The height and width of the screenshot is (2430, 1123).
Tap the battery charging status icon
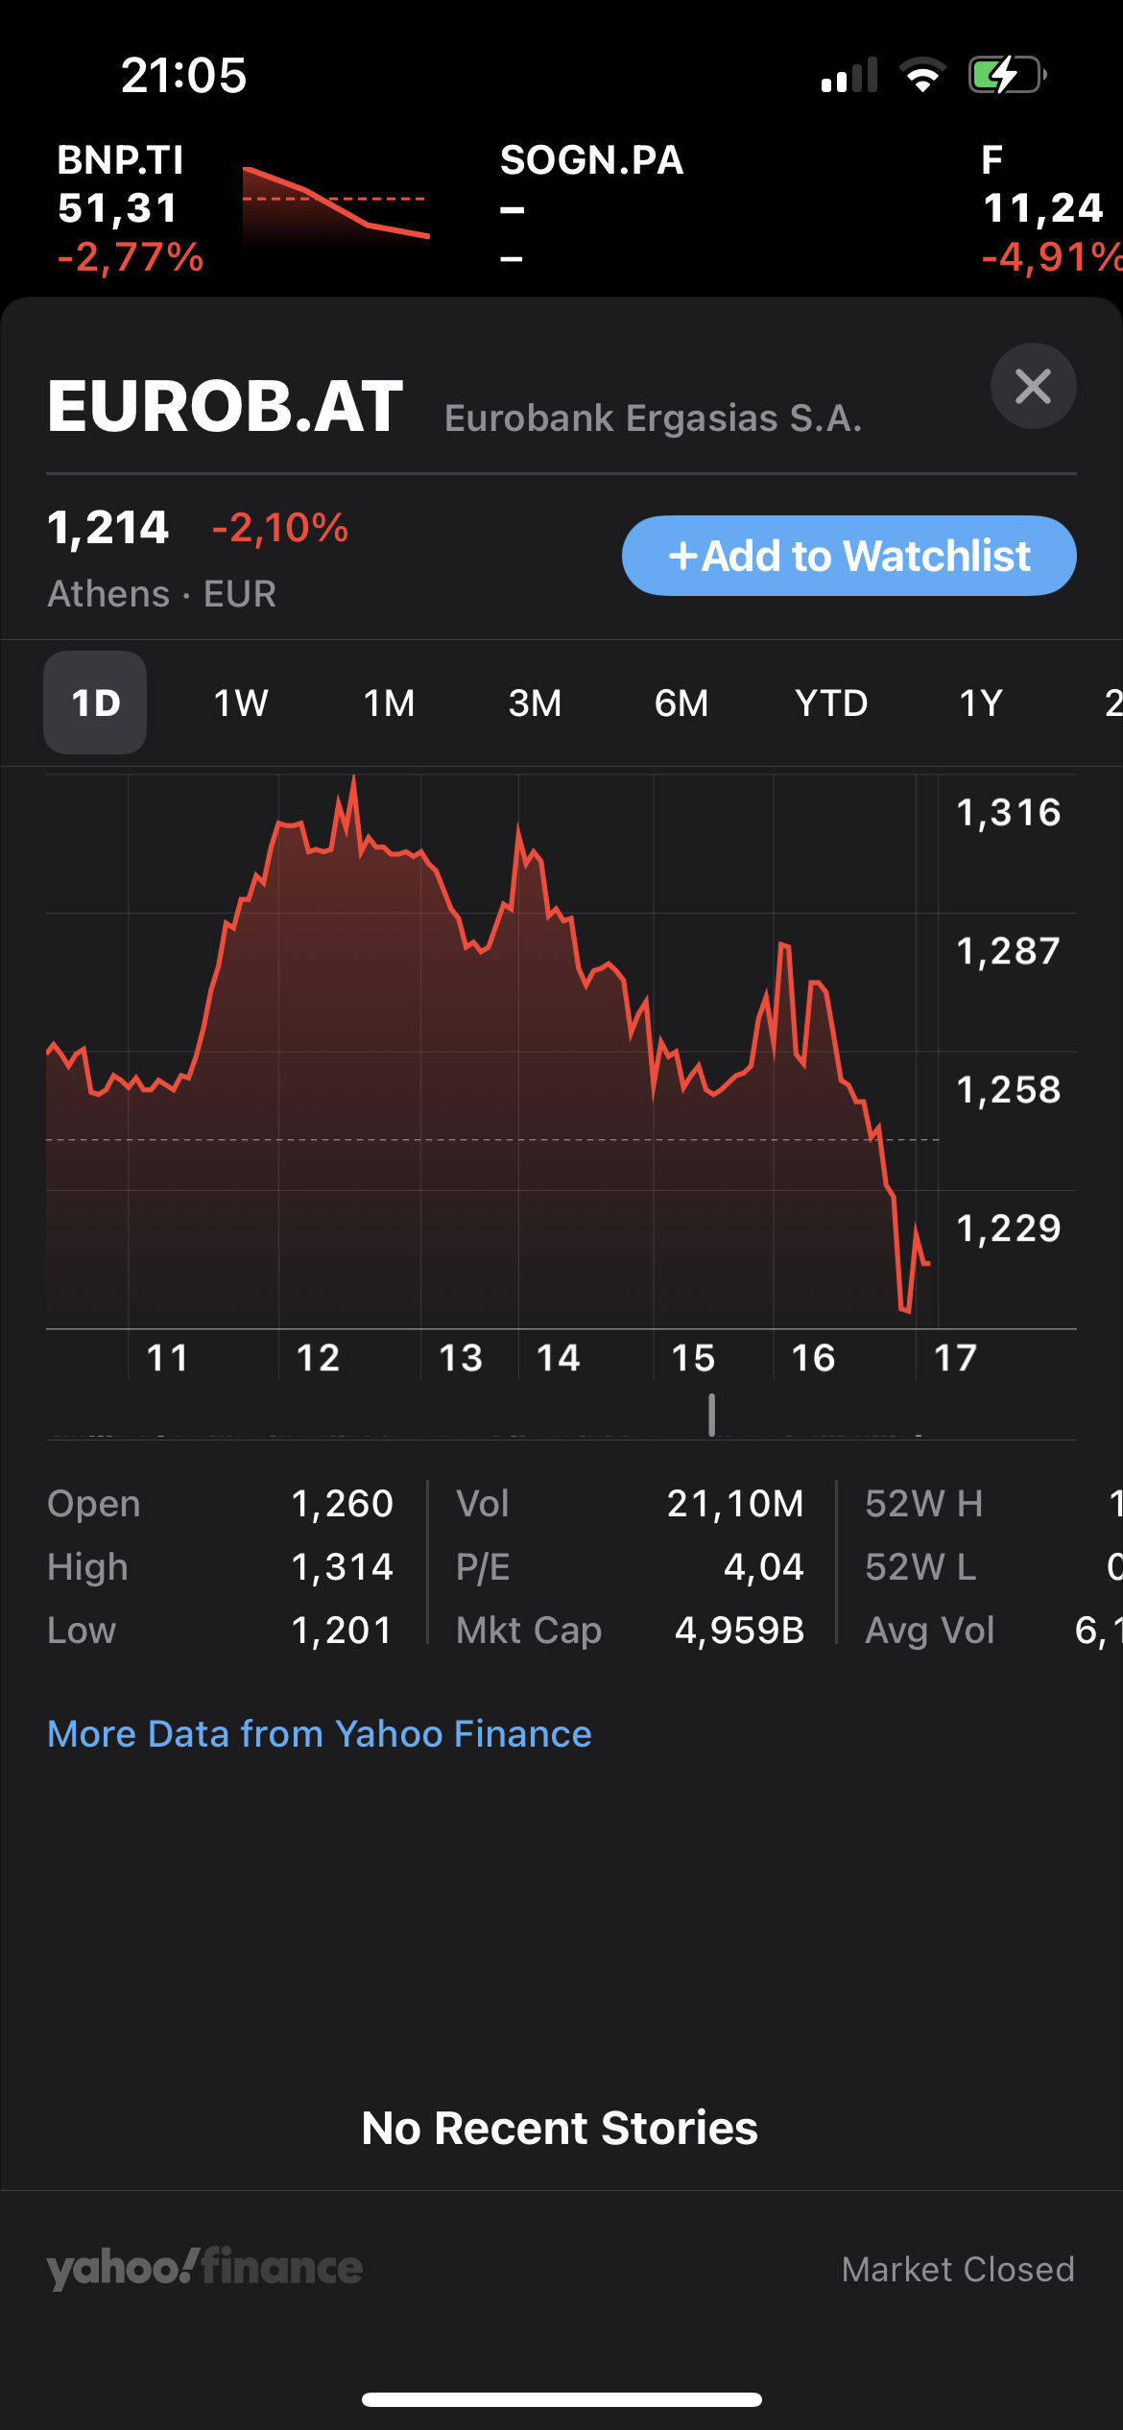(x=1007, y=75)
